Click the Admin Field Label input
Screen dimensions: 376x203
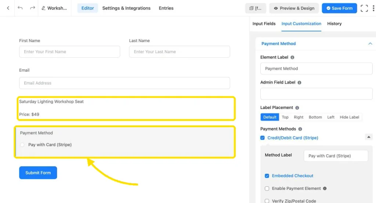(316, 94)
